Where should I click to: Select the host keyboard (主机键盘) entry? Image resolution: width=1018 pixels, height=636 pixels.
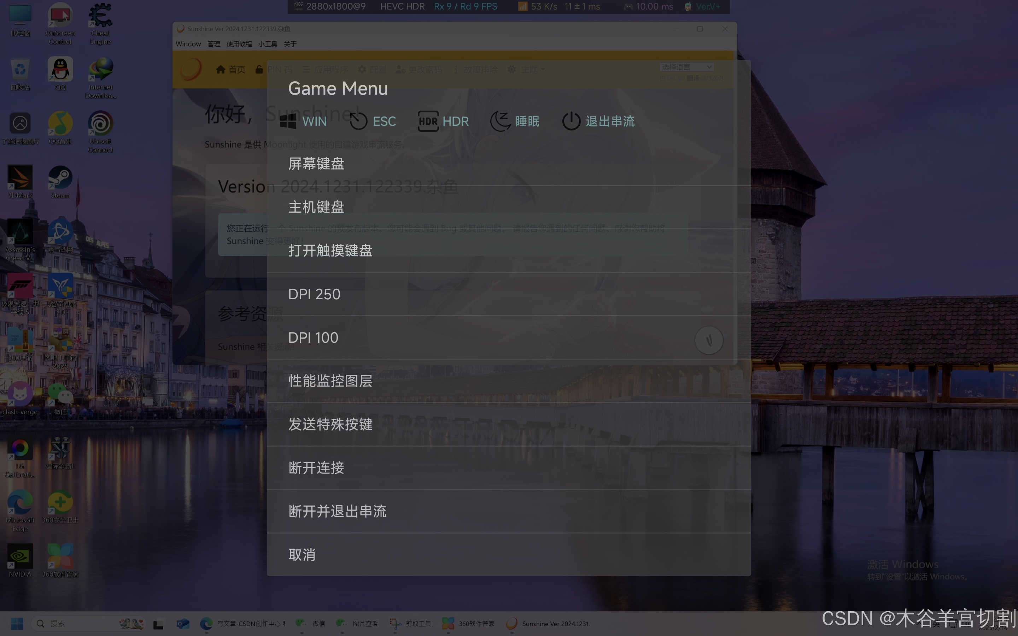click(x=316, y=207)
